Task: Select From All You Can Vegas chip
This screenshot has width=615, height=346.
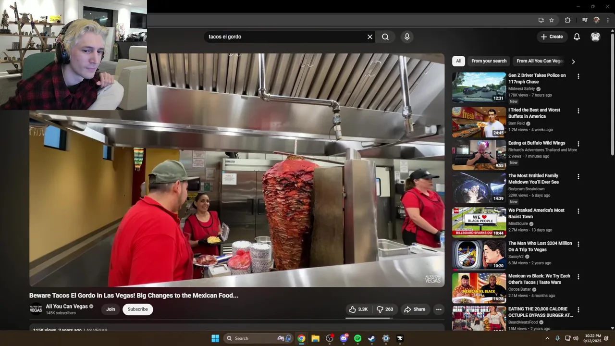Action: [540, 61]
